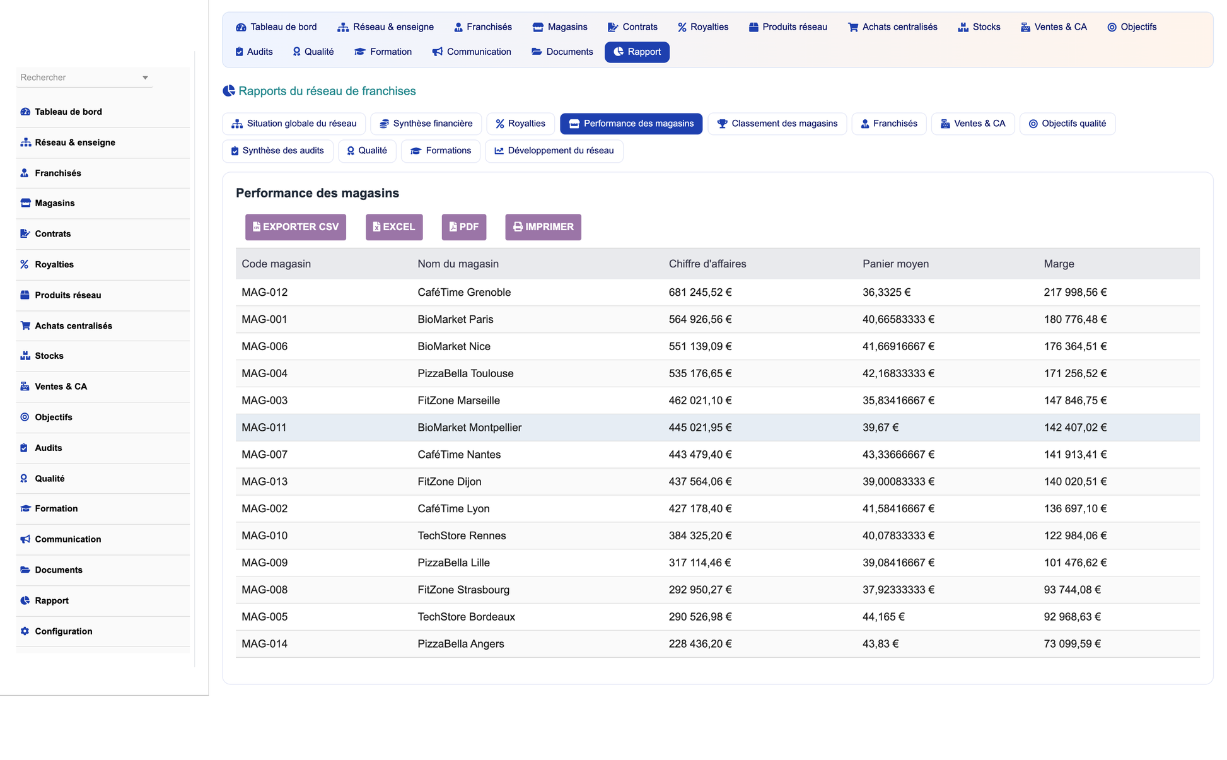
Task: Open Contrats in top navigation bar
Action: [x=632, y=27]
